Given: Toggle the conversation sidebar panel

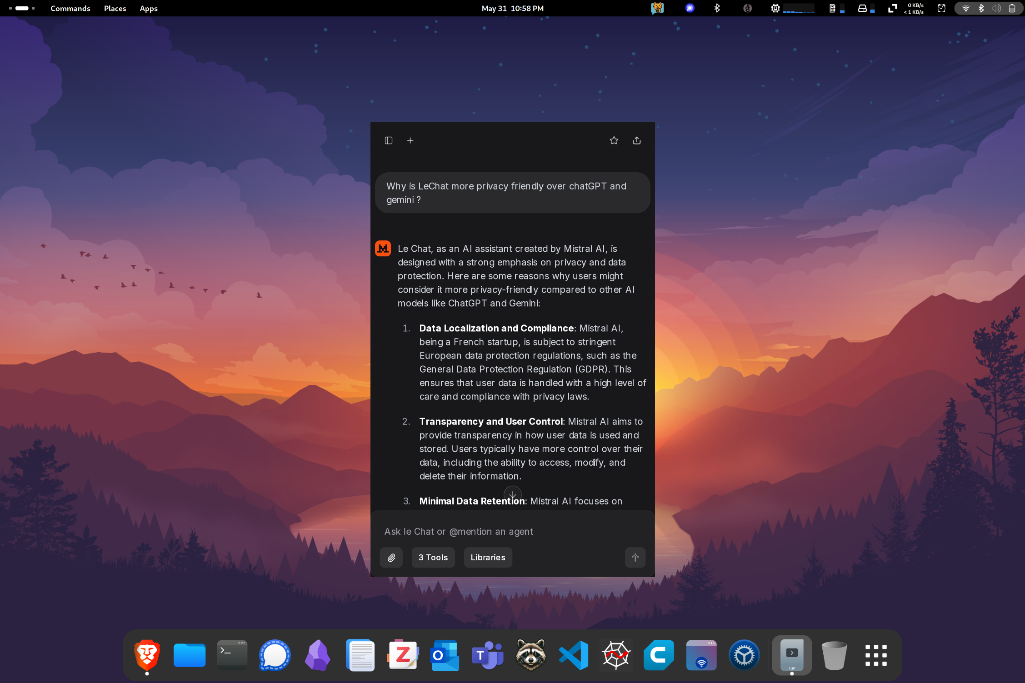Looking at the screenshot, I should tap(389, 140).
